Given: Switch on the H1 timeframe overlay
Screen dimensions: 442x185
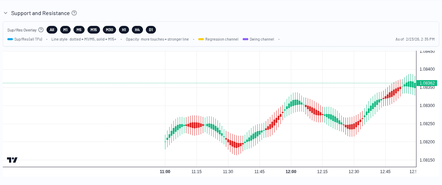Looking at the screenshot, I should 124,30.
